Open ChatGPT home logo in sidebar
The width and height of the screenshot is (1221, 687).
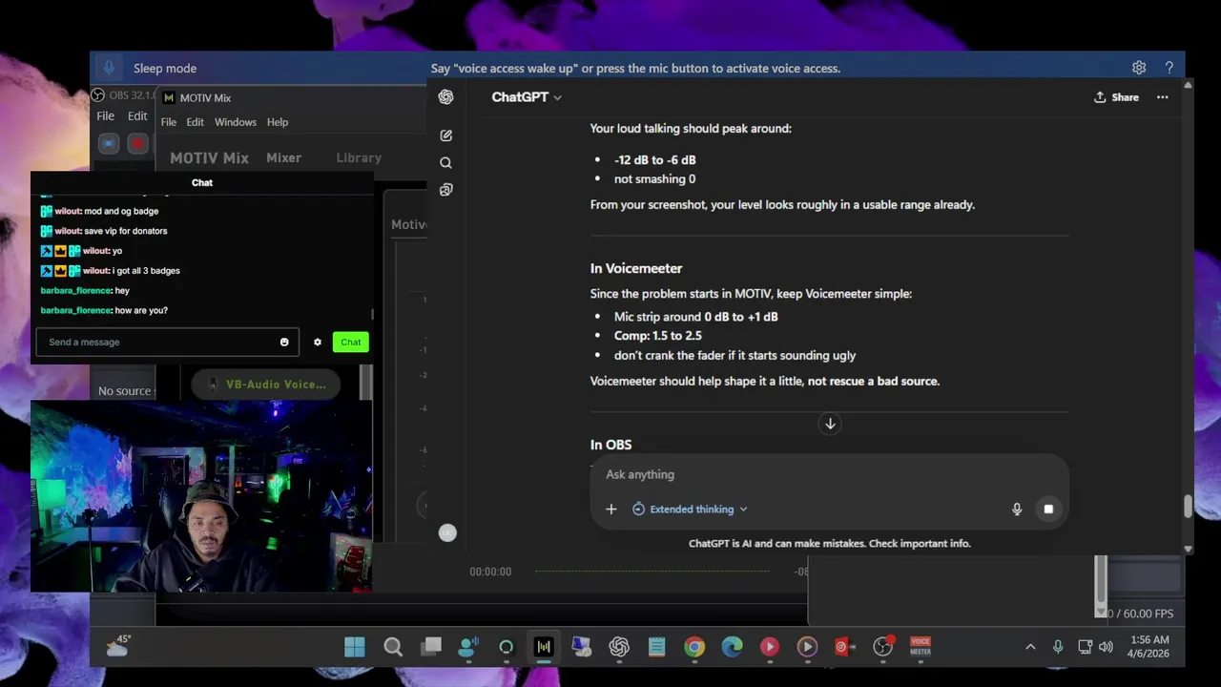pyautogui.click(x=445, y=97)
